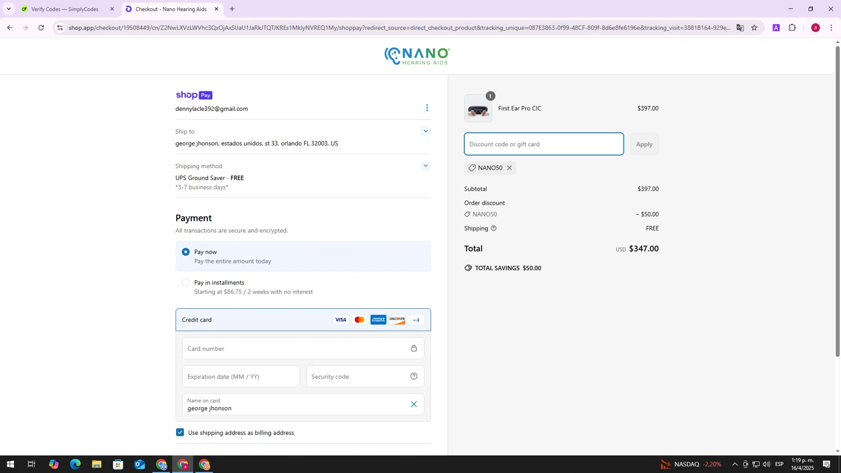Click the Nano Hearing Aids logo
The height and width of the screenshot is (473, 841).
click(417, 56)
